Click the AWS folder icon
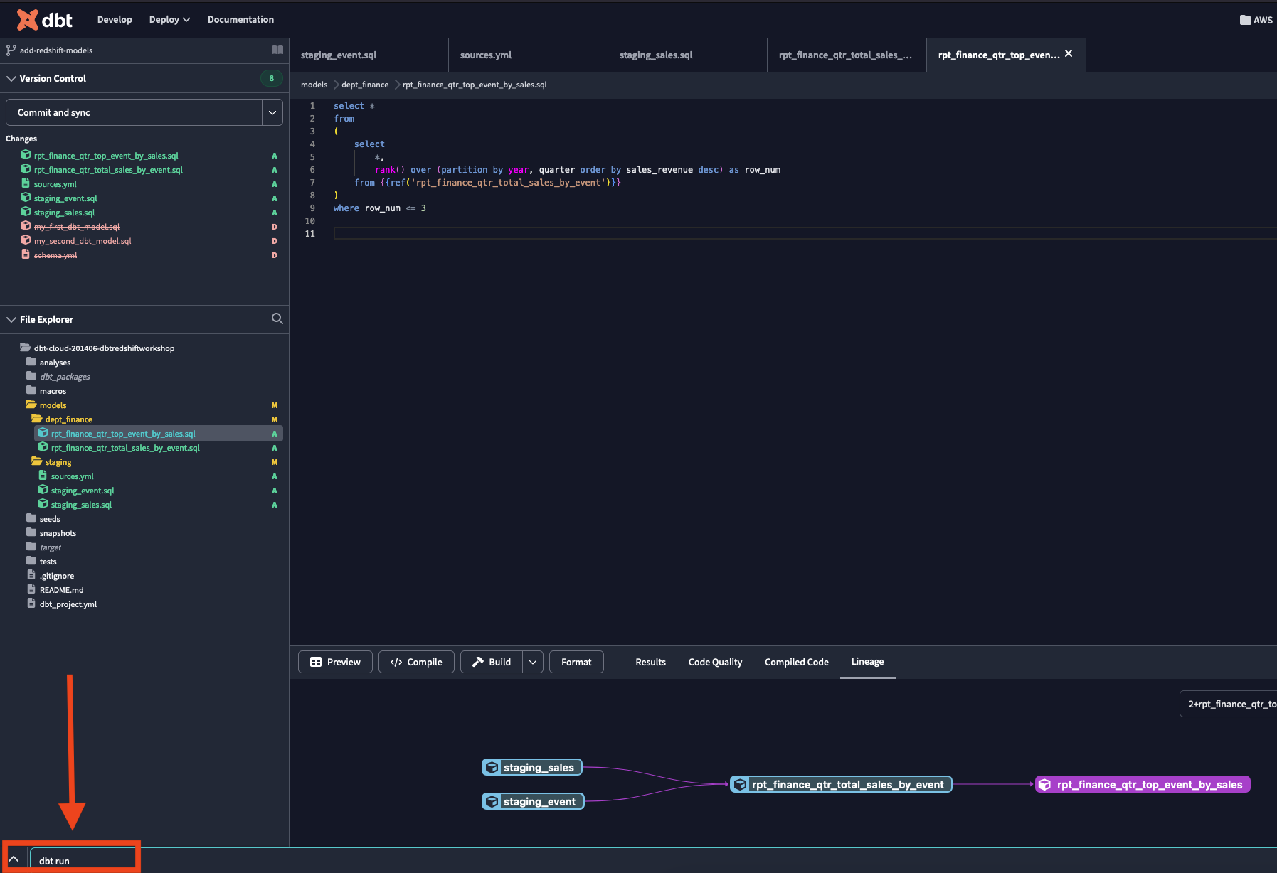The height and width of the screenshot is (873, 1277). (1245, 20)
